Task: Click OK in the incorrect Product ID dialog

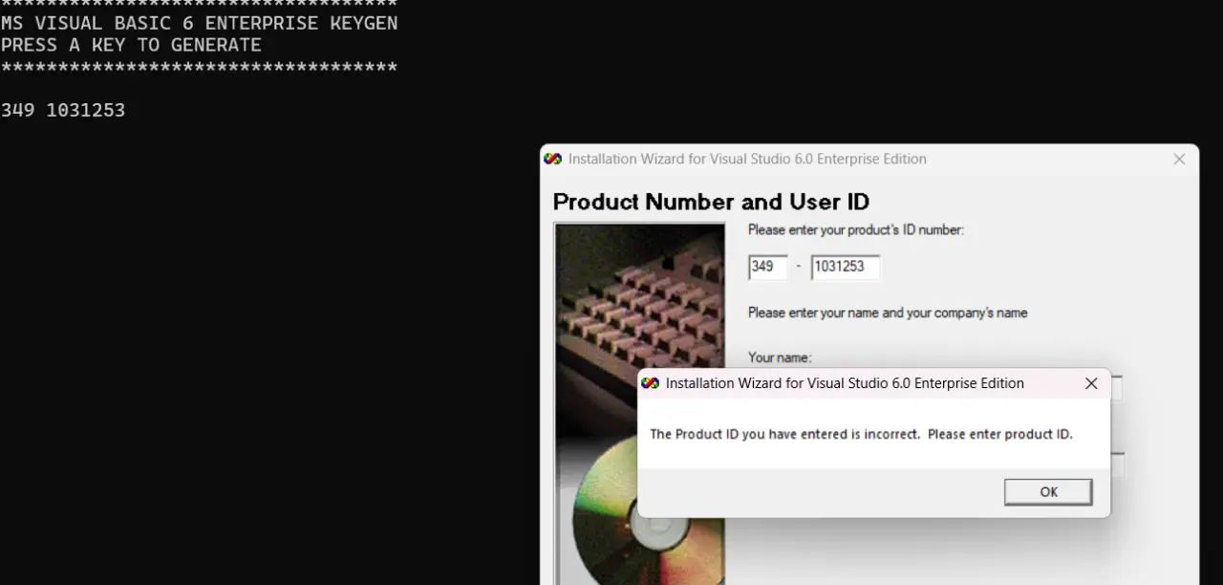Action: 1048,492
